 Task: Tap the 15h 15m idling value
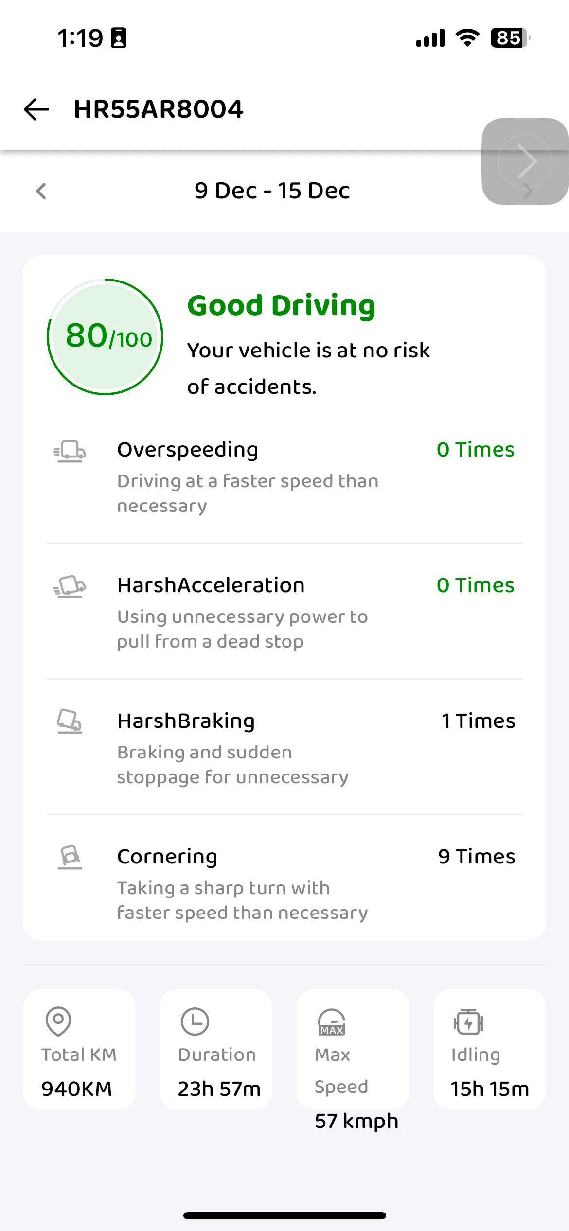coord(489,1089)
